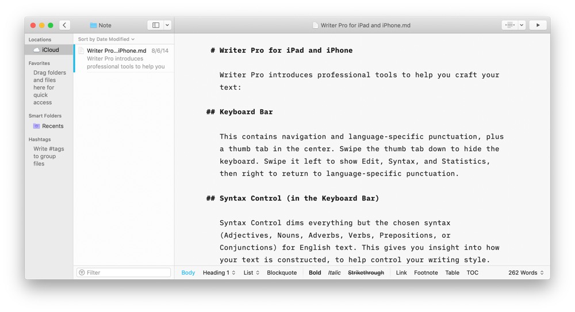Open the sidebar layout dropdown arrow
Image resolution: width=575 pixels, height=312 pixels.
tap(167, 25)
